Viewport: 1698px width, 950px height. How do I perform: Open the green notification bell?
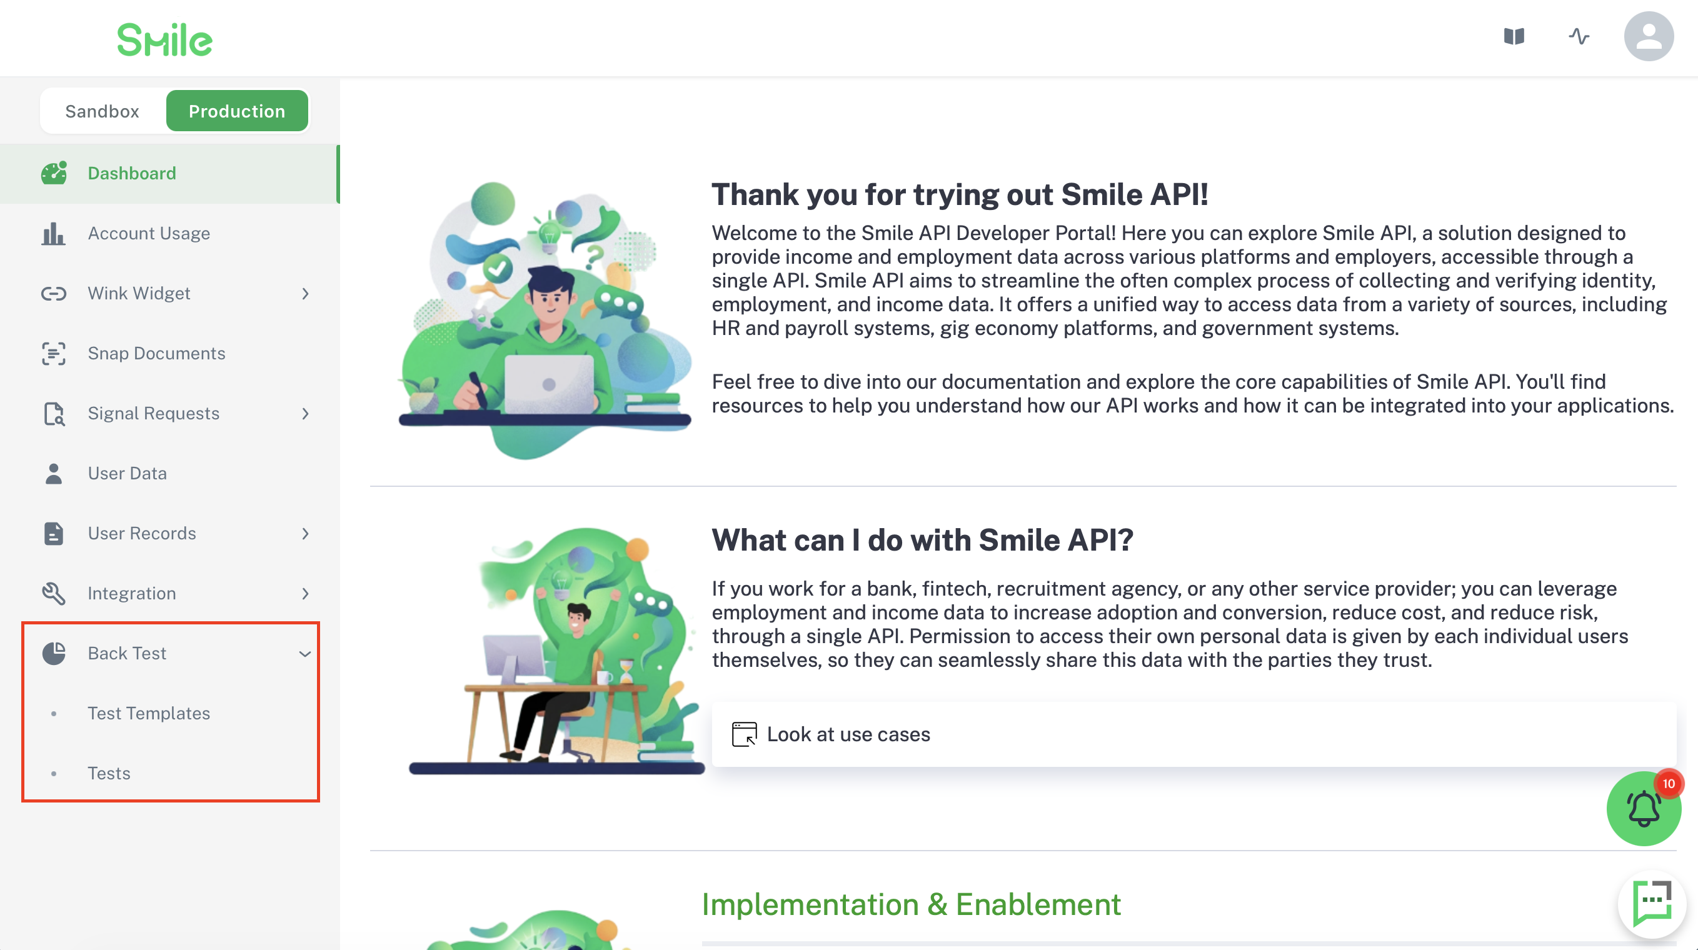tap(1643, 808)
